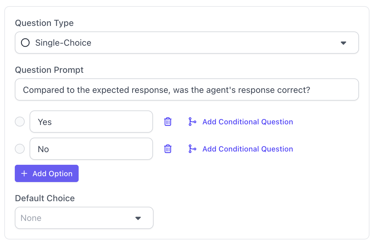Edit the Yes option text field
375x245 pixels.
91,122
